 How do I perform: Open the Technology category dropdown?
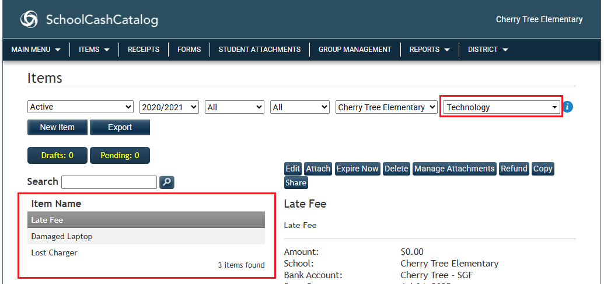coord(501,107)
